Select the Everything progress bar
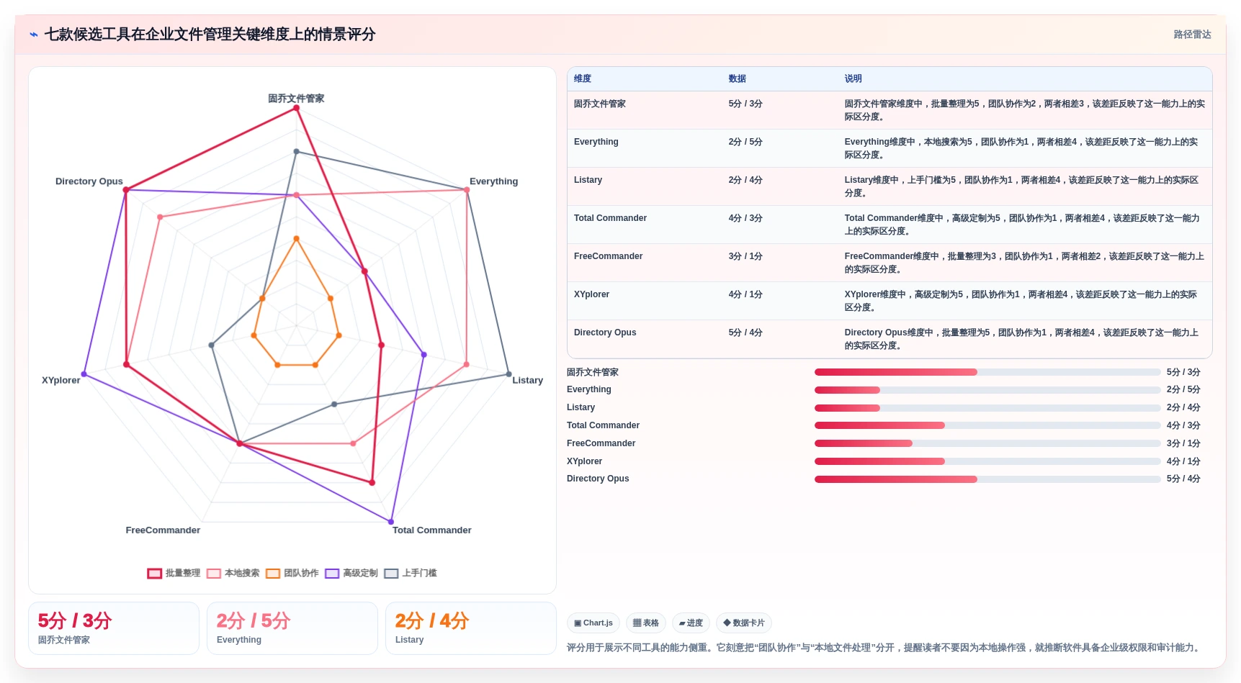This screenshot has height=683, width=1241. [987, 390]
